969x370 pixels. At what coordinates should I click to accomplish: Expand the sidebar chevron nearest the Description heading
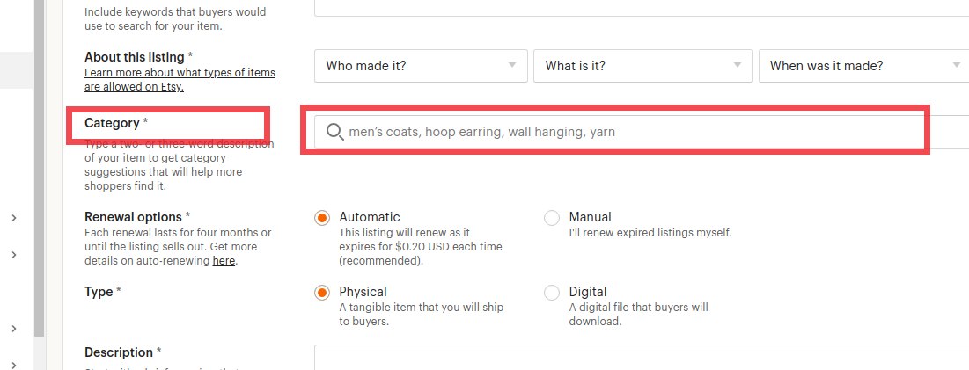pos(13,366)
